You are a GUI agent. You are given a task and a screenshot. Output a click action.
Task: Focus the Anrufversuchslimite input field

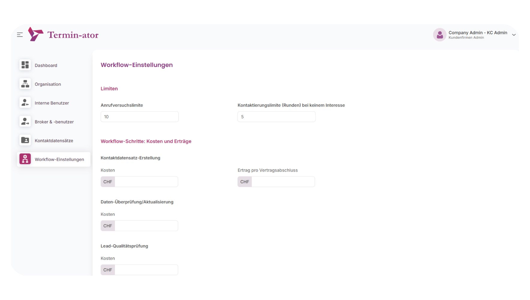pyautogui.click(x=139, y=117)
